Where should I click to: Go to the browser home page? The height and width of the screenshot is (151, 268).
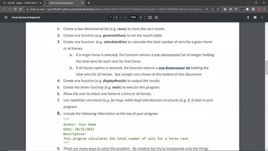[x=21, y=9]
